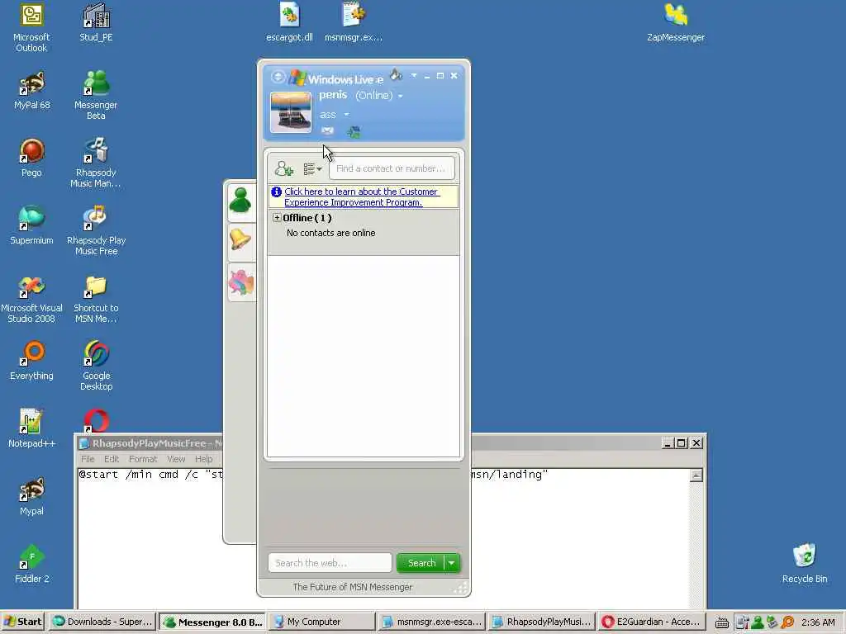Select the Rhapsody Play Music Free desktop icon
Image resolution: width=846 pixels, height=634 pixels.
tap(96, 231)
